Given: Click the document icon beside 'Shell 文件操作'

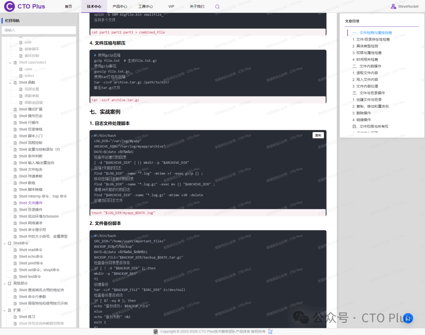Looking at the screenshot, I should coord(15,203).
